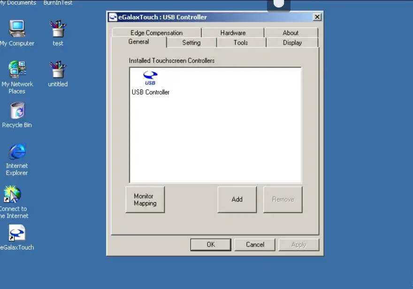Open the Display tab

click(292, 43)
